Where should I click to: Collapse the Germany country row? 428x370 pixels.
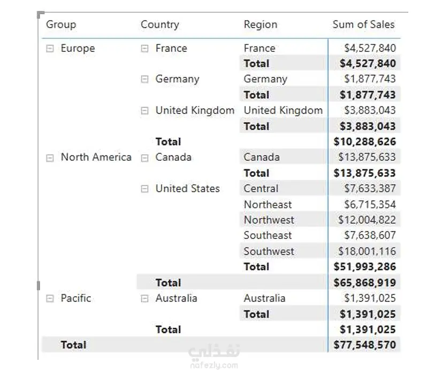[x=144, y=79]
